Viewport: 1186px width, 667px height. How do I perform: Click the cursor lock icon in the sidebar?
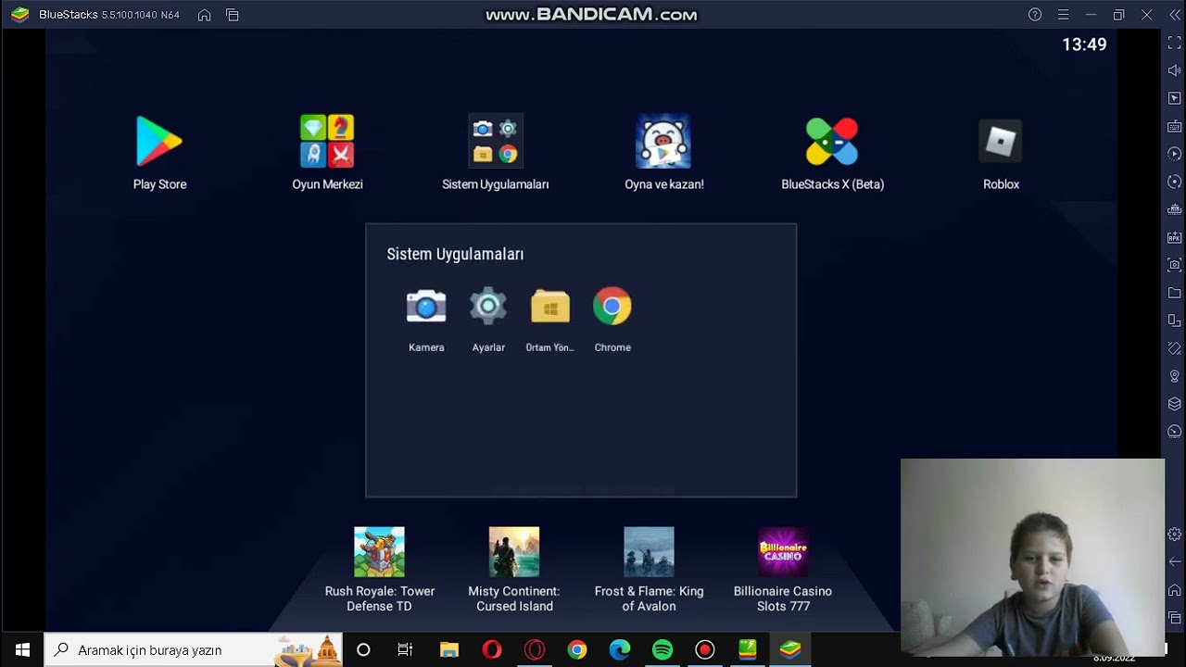(x=1174, y=98)
